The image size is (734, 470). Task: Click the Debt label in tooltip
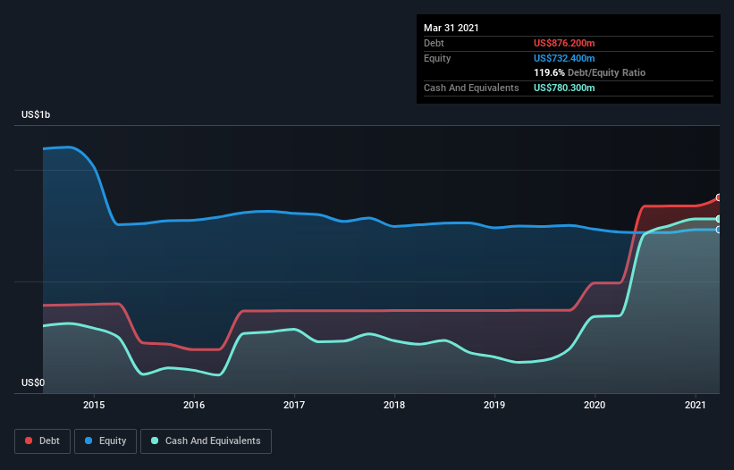tap(434, 43)
